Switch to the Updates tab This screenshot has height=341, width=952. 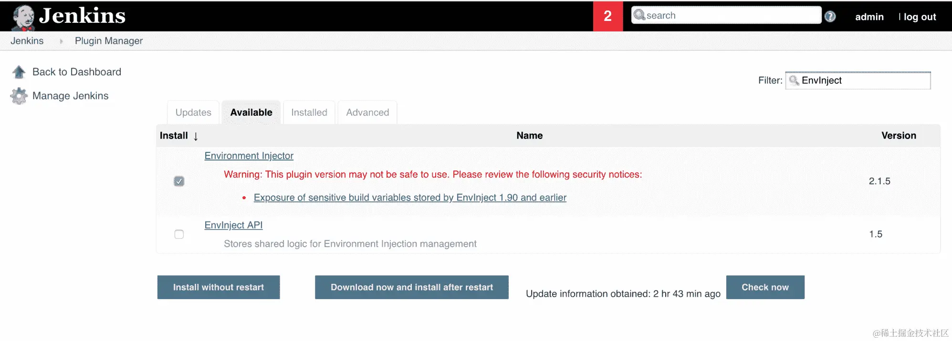tap(193, 112)
